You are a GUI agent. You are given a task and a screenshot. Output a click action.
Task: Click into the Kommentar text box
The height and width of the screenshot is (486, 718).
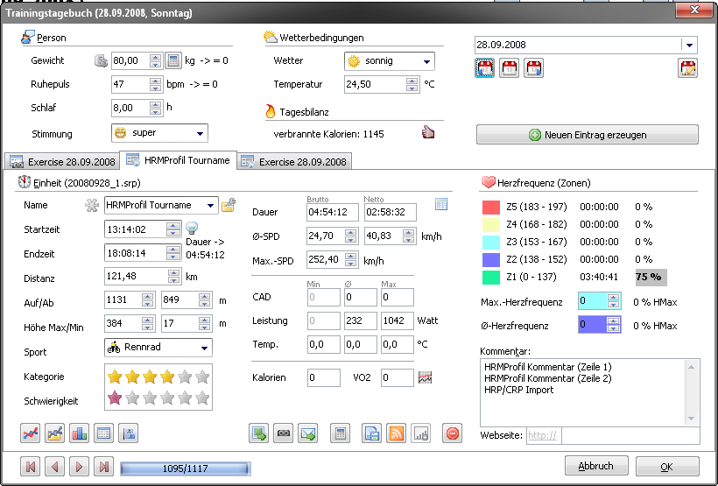point(590,392)
